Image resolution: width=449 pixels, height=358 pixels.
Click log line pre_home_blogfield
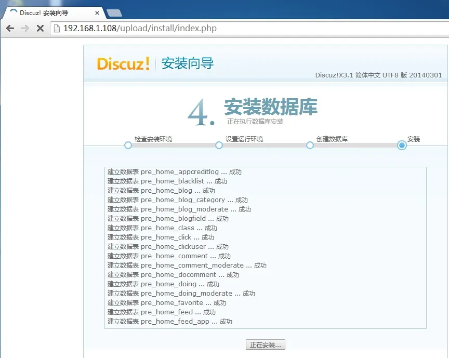pos(168,219)
